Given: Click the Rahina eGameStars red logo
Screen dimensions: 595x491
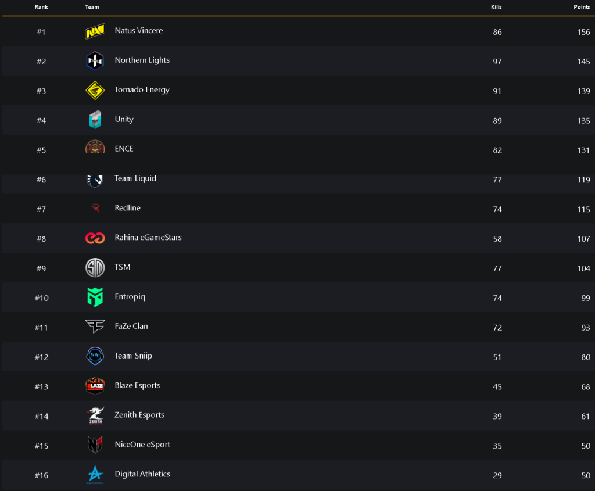Looking at the screenshot, I should [95, 238].
